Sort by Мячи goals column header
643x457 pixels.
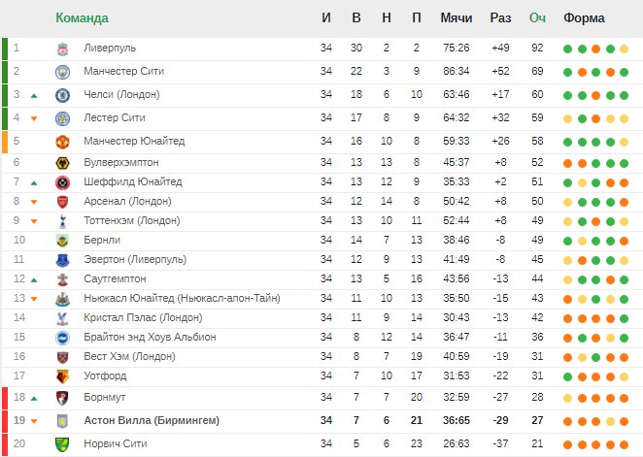coord(456,18)
